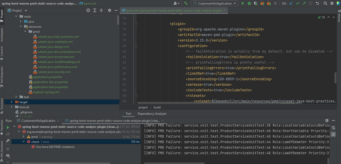Open IDE settings gear in top toolbar
Screen dimensions: 341x164
point(332,3)
